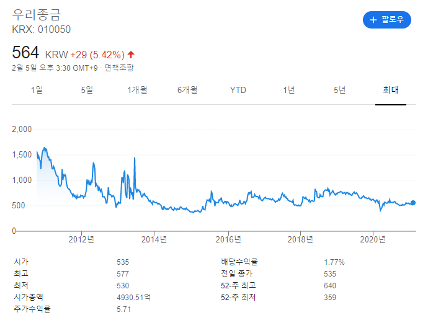Click the 2020년 axis label
Image resolution: width=446 pixels, height=328 pixels.
point(373,239)
